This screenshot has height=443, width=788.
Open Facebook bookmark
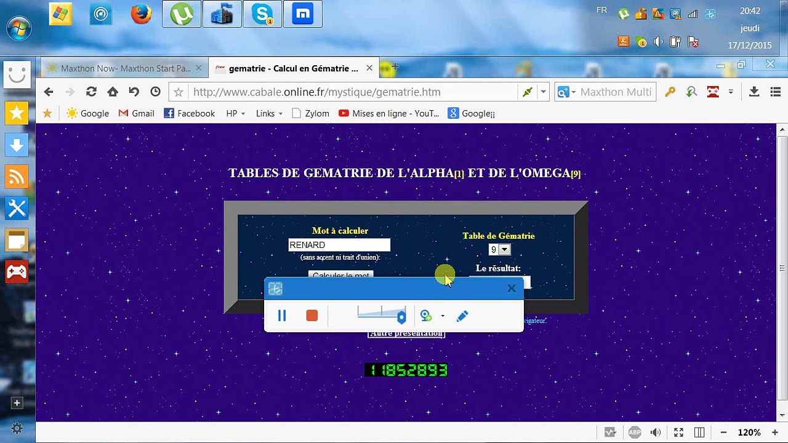[x=189, y=113]
